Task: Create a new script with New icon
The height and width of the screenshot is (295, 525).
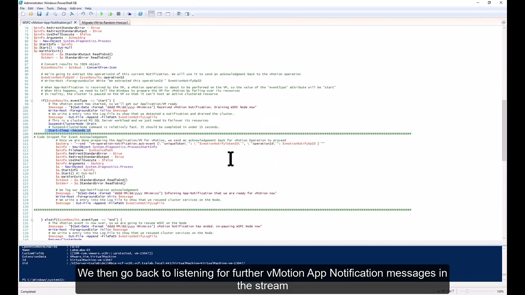Action: pyautogui.click(x=23, y=14)
